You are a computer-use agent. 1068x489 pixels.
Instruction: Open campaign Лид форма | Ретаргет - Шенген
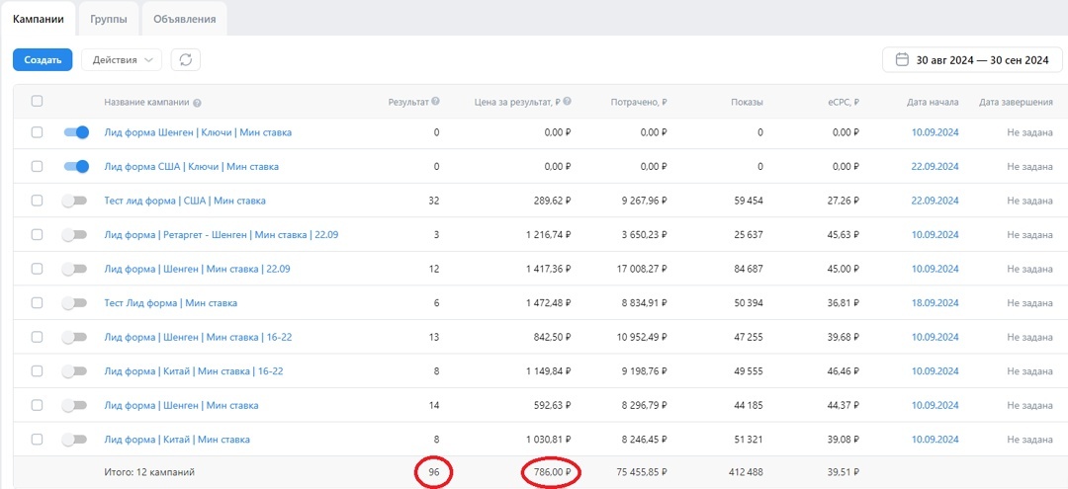click(222, 235)
